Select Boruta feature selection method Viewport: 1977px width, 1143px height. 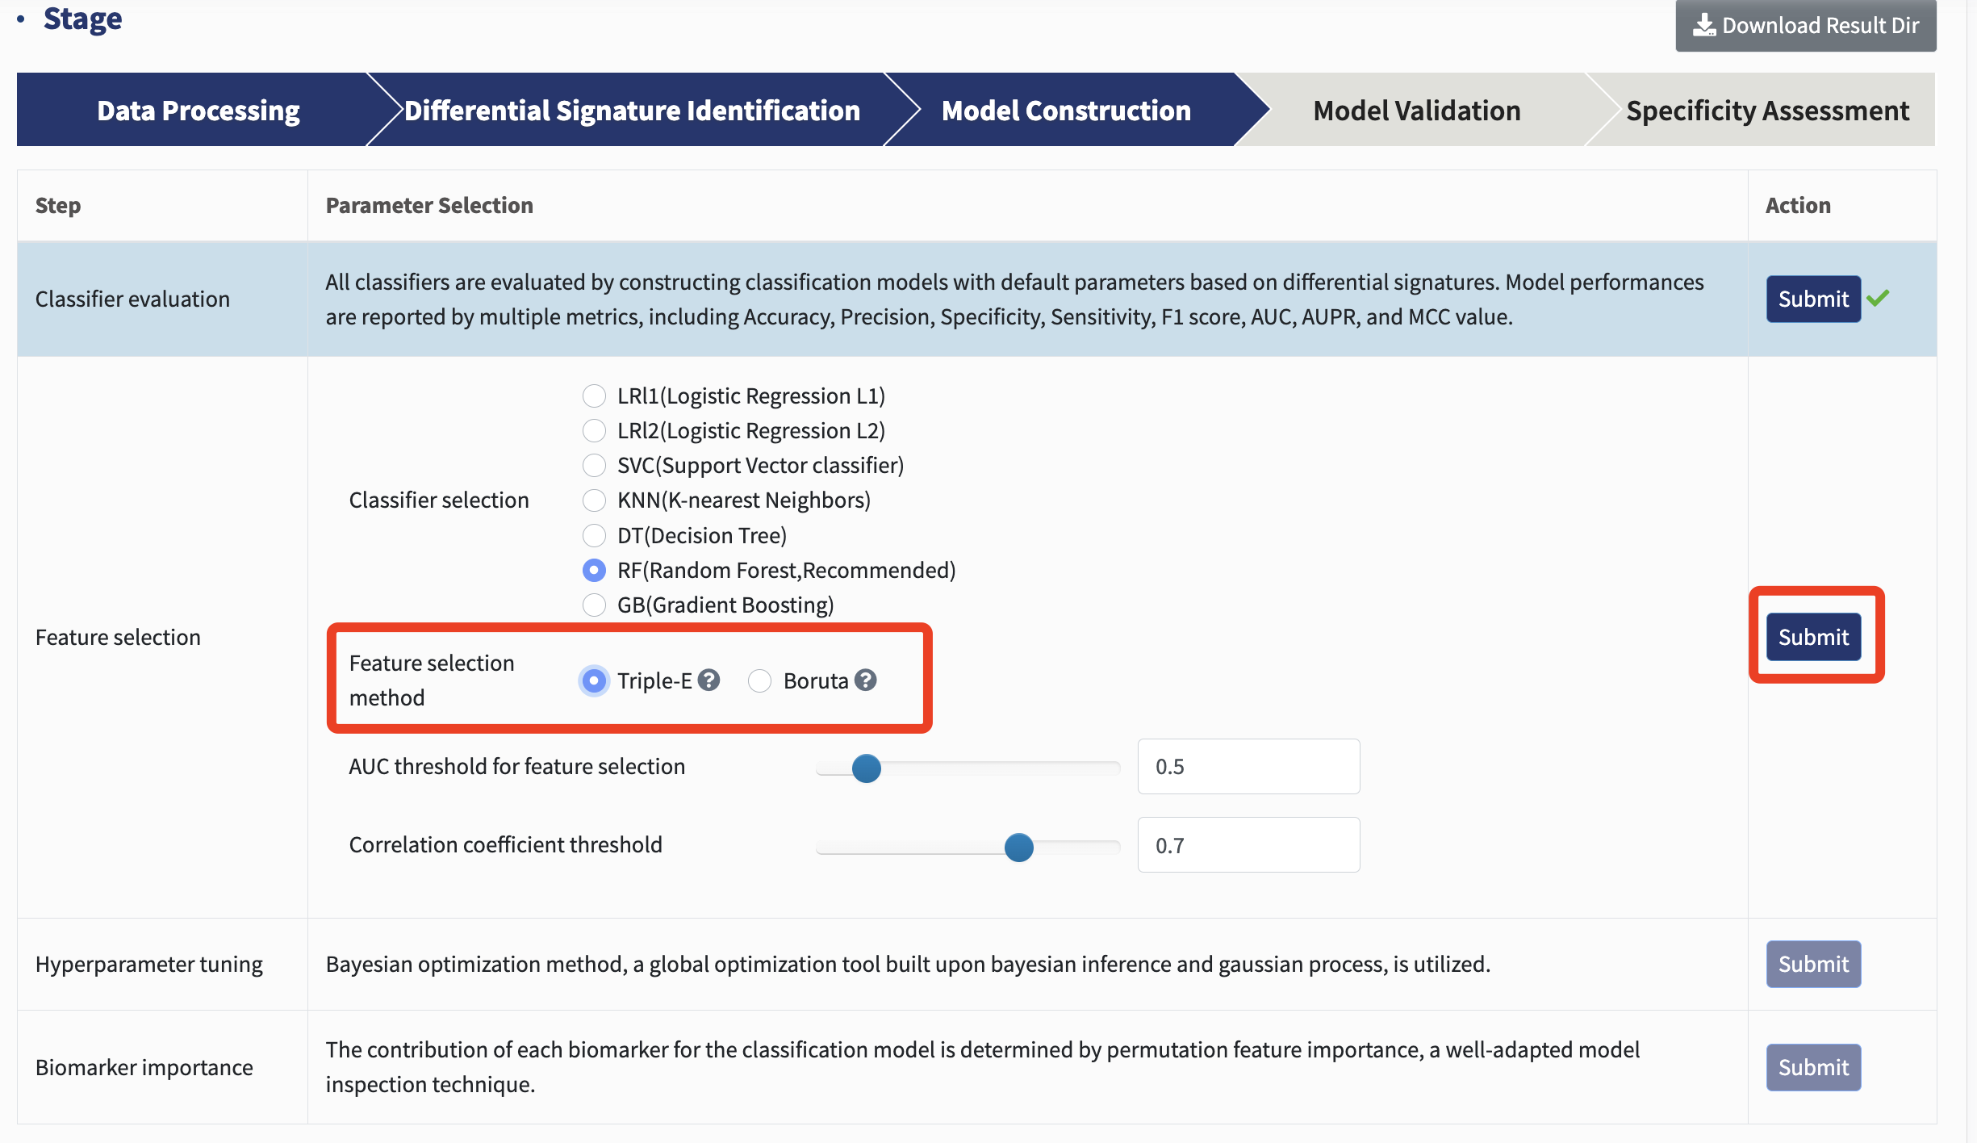(759, 680)
